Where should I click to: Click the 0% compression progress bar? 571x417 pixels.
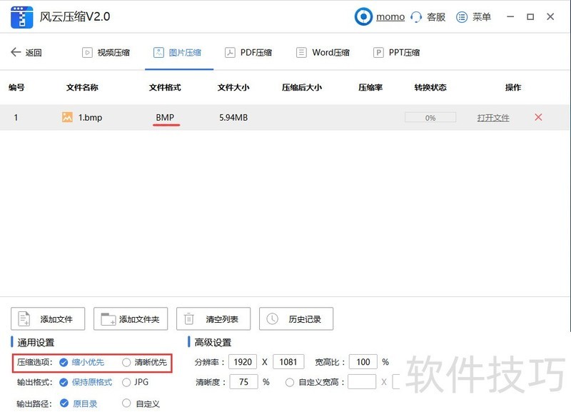pyautogui.click(x=430, y=116)
